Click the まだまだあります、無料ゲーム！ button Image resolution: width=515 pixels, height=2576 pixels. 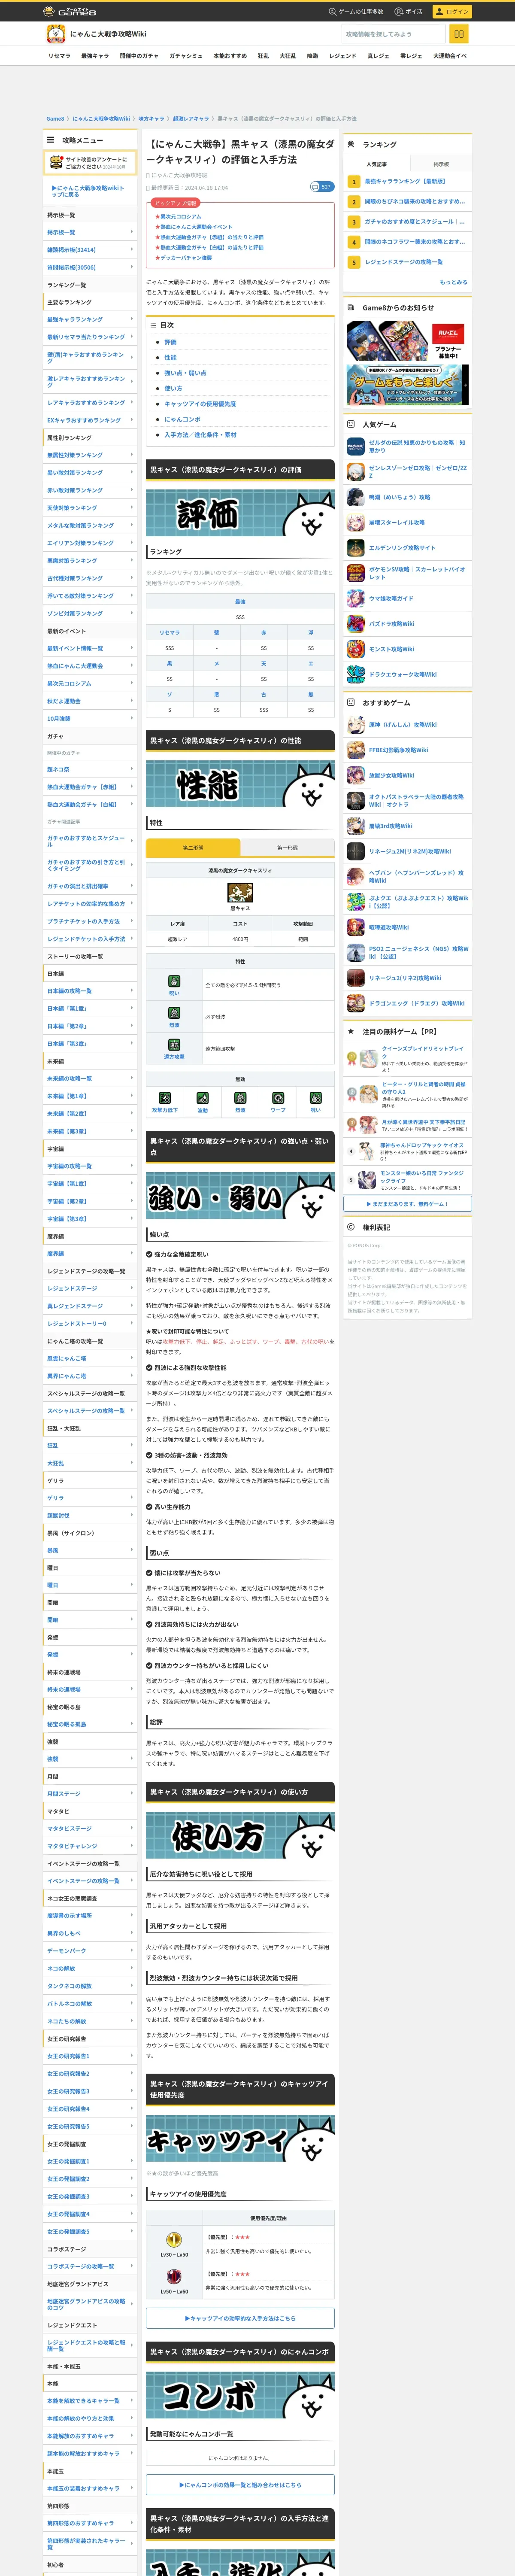407,1204
